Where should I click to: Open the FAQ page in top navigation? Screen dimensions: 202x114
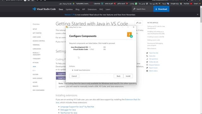pyautogui.click(x=101, y=9)
